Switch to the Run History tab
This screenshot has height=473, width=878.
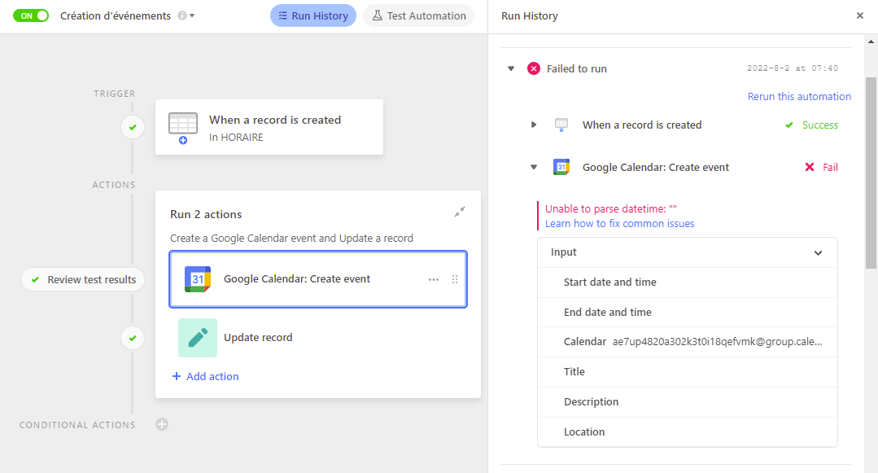pos(313,15)
